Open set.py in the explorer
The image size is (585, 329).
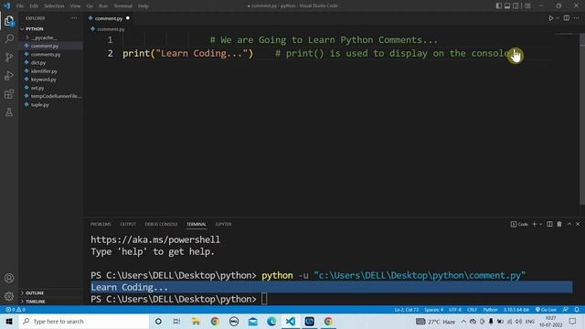click(x=37, y=88)
